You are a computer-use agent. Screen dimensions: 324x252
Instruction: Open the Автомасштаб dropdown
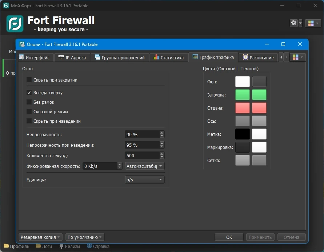click(144, 166)
